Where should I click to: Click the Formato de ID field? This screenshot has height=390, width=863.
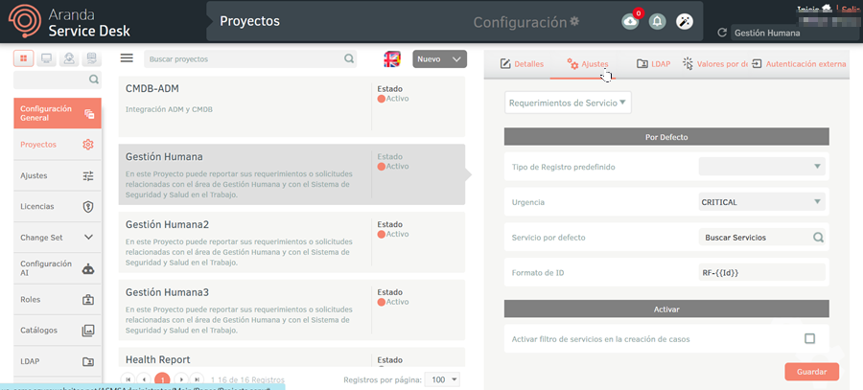click(762, 272)
